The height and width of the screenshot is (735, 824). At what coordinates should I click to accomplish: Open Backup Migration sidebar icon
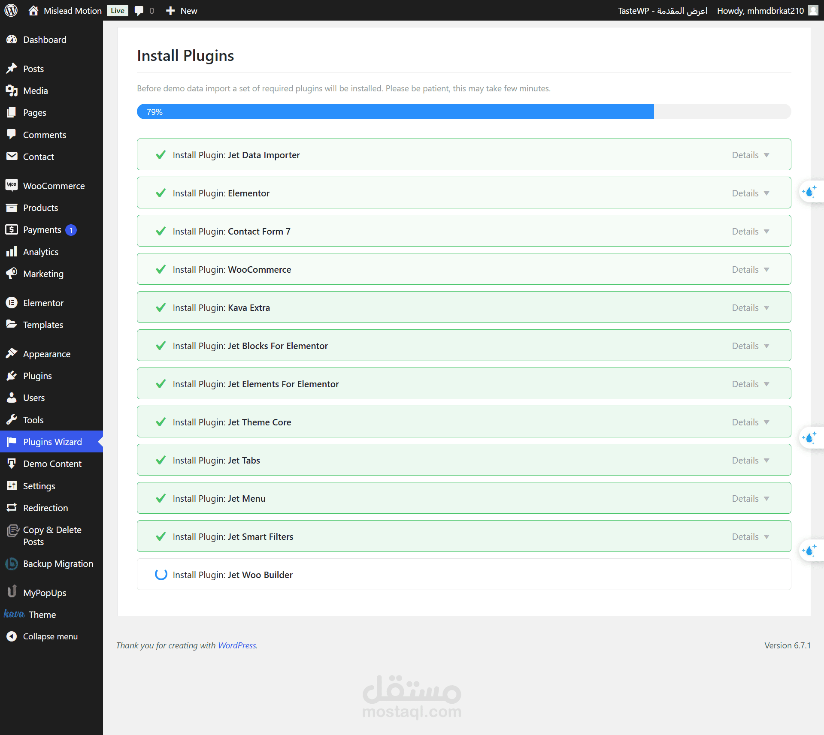tap(12, 563)
